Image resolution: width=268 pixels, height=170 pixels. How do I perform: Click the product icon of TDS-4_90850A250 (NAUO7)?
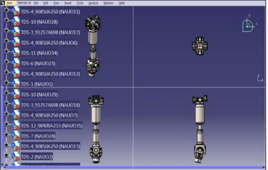pos(16,114)
